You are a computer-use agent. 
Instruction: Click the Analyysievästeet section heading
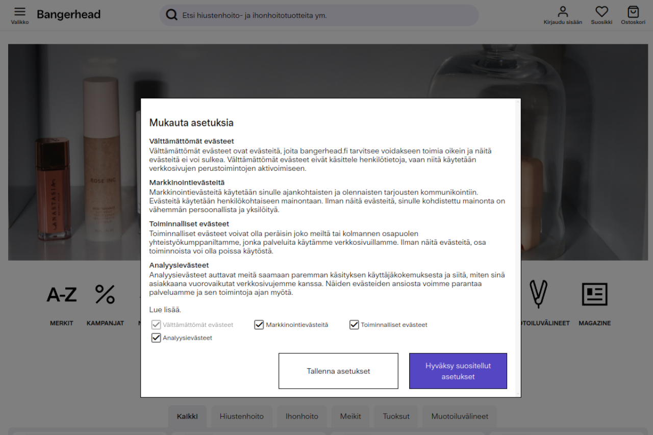(179, 265)
